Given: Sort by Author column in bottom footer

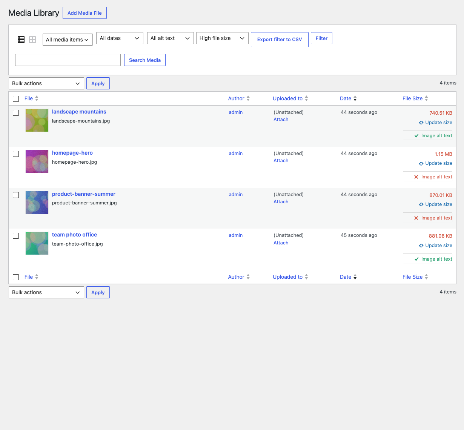Looking at the screenshot, I should click(x=236, y=277).
